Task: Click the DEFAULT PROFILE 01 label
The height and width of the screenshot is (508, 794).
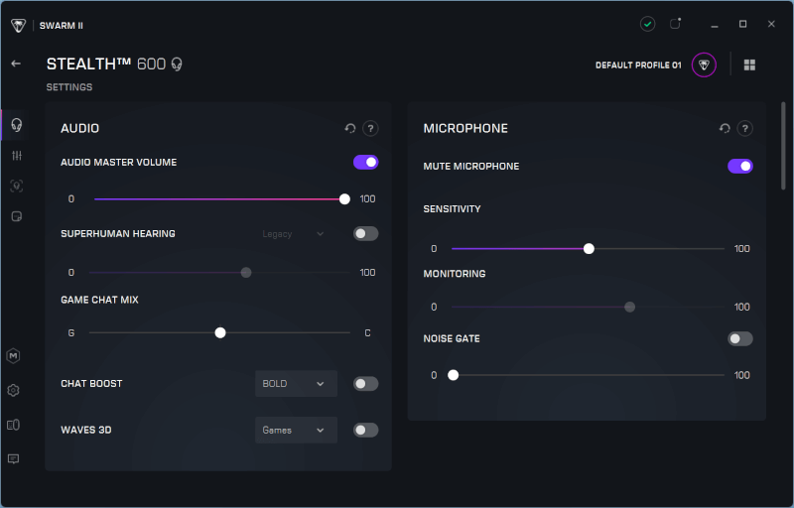Action: point(638,65)
